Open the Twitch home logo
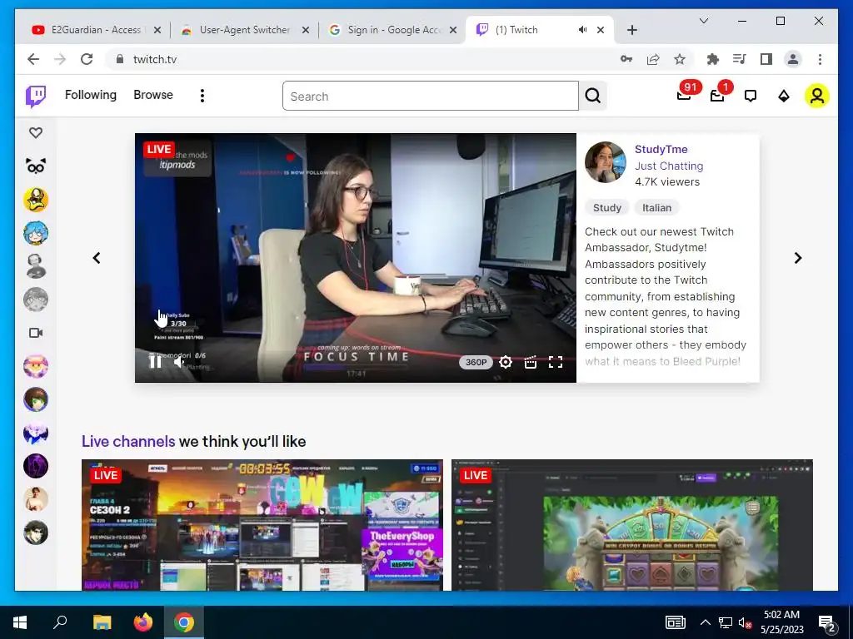Viewport: 853px width, 639px height. (36, 97)
